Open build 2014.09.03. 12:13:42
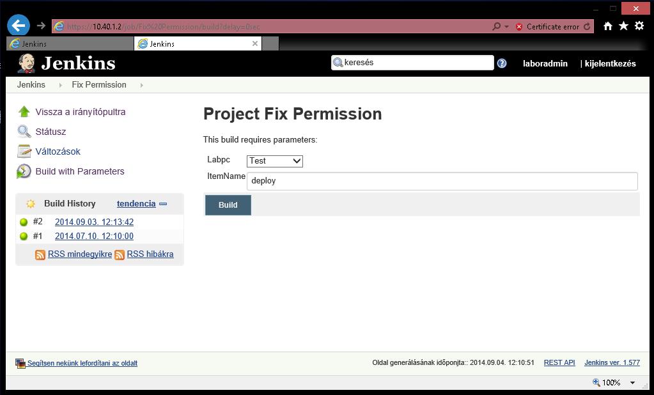This screenshot has height=395, width=654. (x=94, y=222)
